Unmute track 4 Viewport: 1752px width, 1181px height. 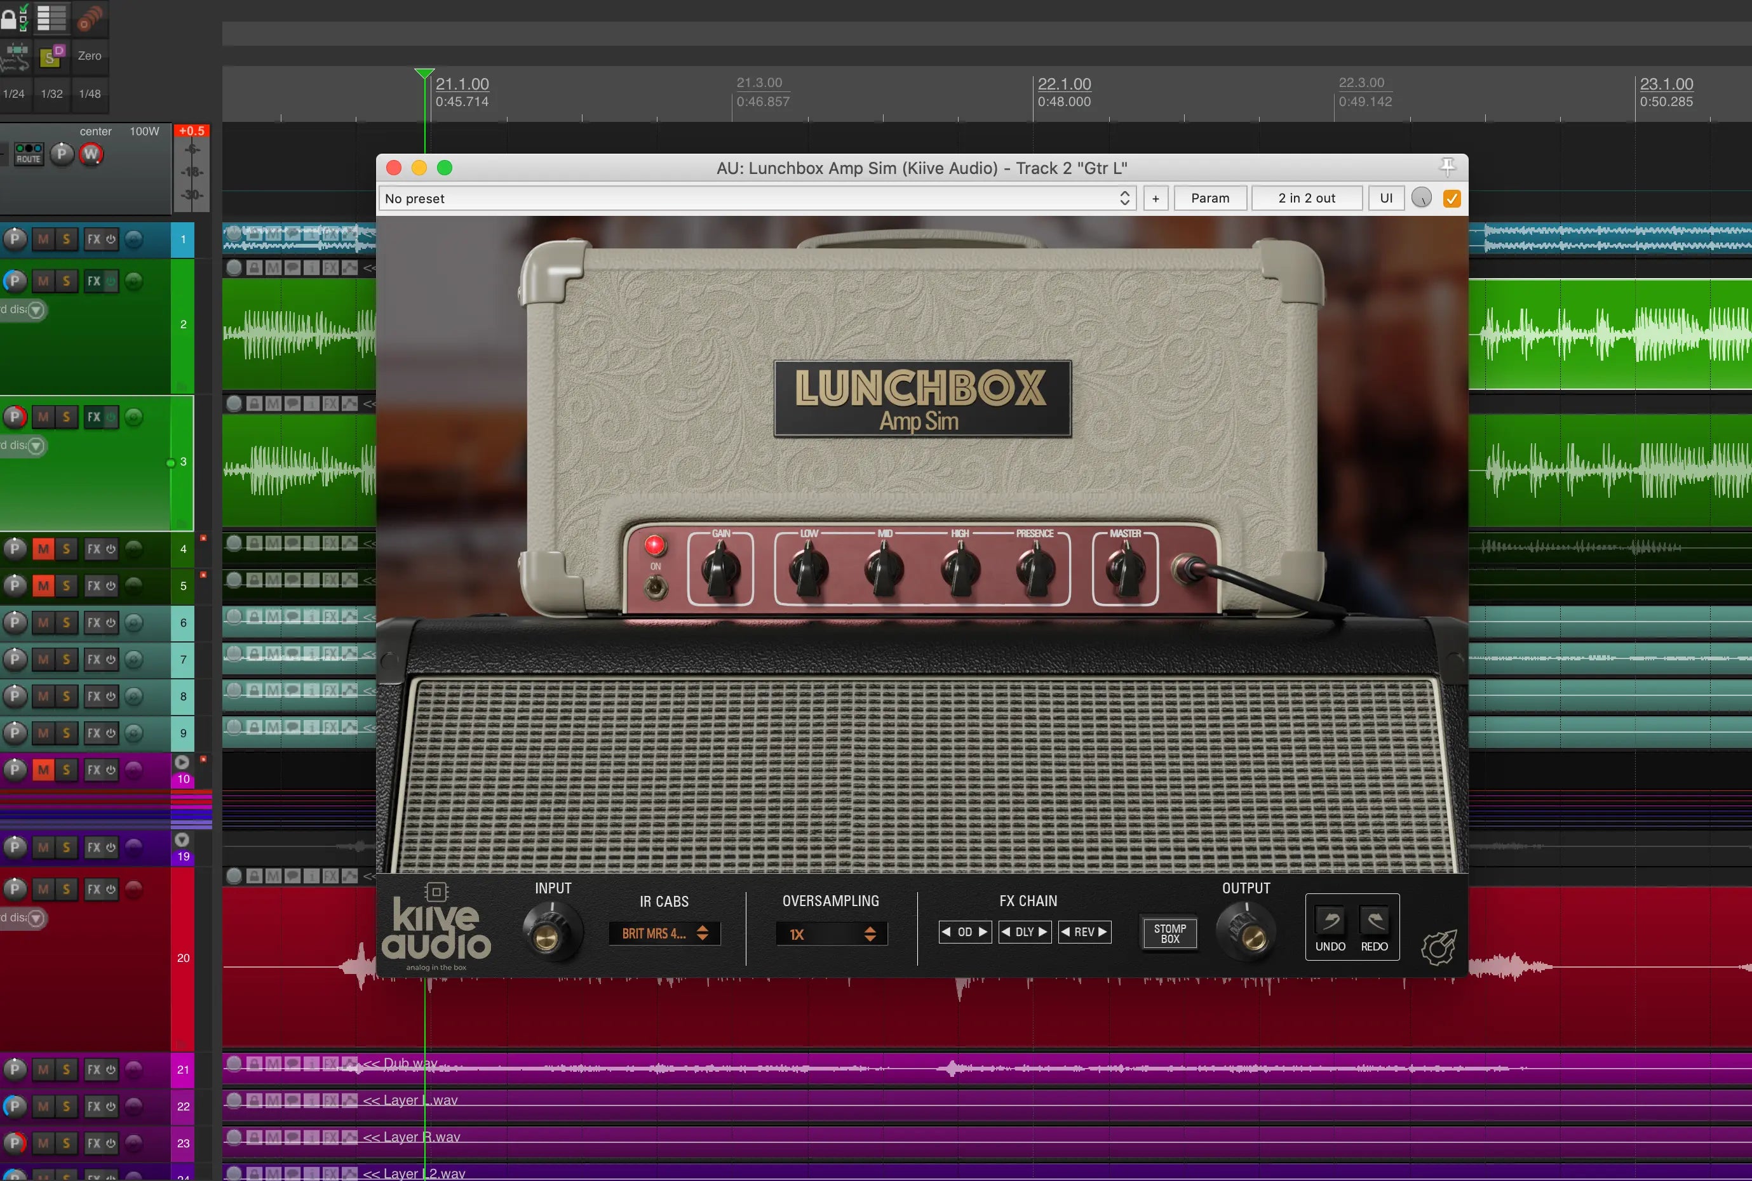click(44, 549)
